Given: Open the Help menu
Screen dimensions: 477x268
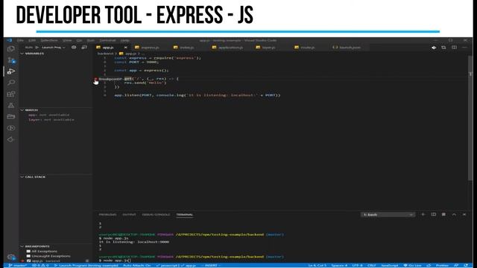Looking at the screenshot, I should (x=124, y=40).
